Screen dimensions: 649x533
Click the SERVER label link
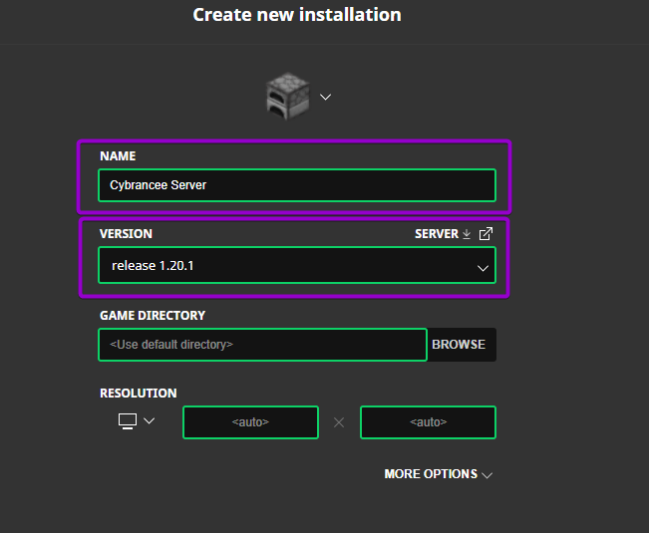[x=437, y=234]
